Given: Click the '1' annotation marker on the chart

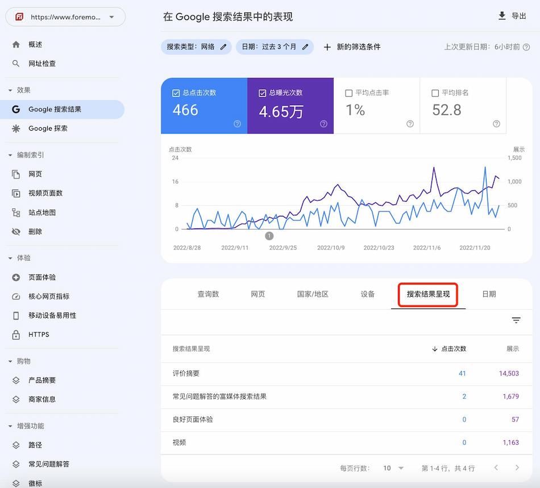Looking at the screenshot, I should (x=269, y=235).
